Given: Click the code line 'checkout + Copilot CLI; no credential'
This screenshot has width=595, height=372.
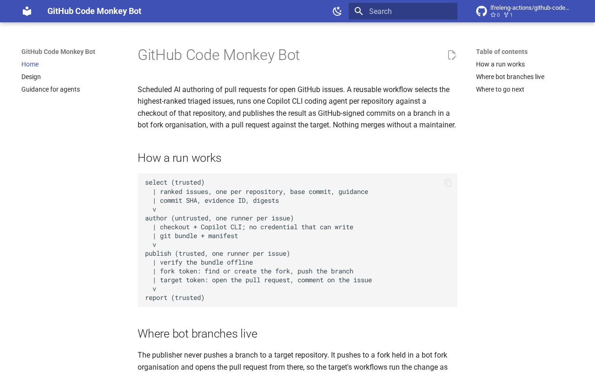Looking at the screenshot, I should [x=257, y=227].
